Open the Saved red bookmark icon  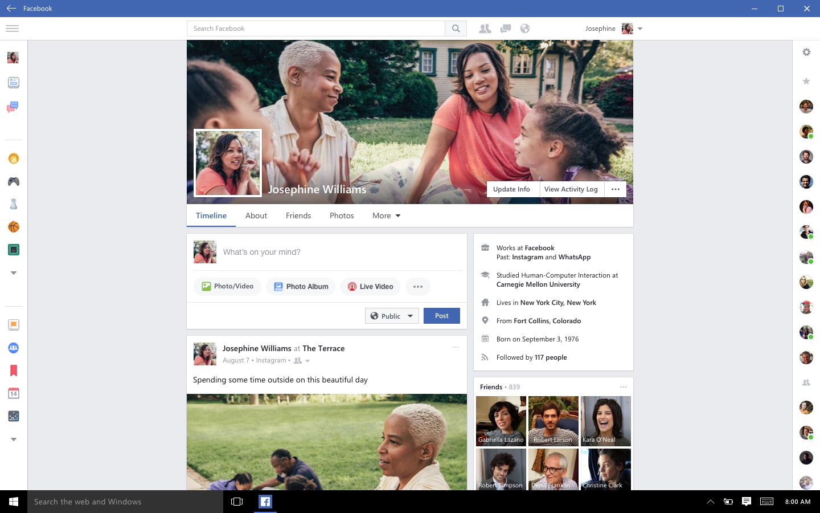tap(14, 370)
